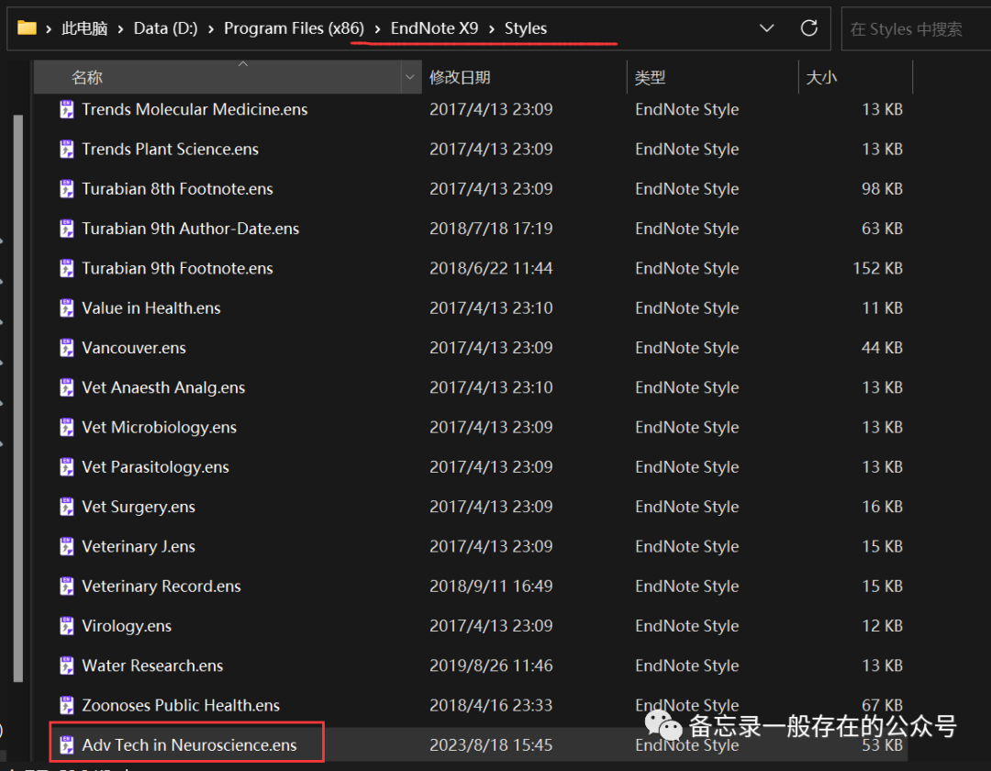
Task: Click the 98 KB size cell
Action: click(x=882, y=189)
